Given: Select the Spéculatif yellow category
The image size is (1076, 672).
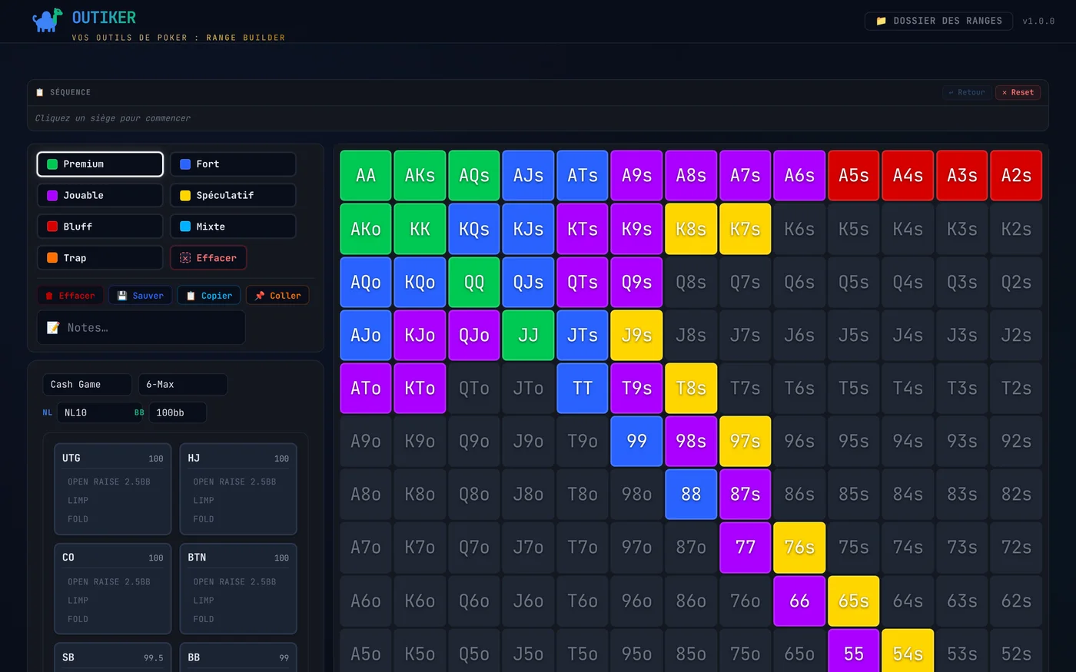Looking at the screenshot, I should pyautogui.click(x=233, y=195).
